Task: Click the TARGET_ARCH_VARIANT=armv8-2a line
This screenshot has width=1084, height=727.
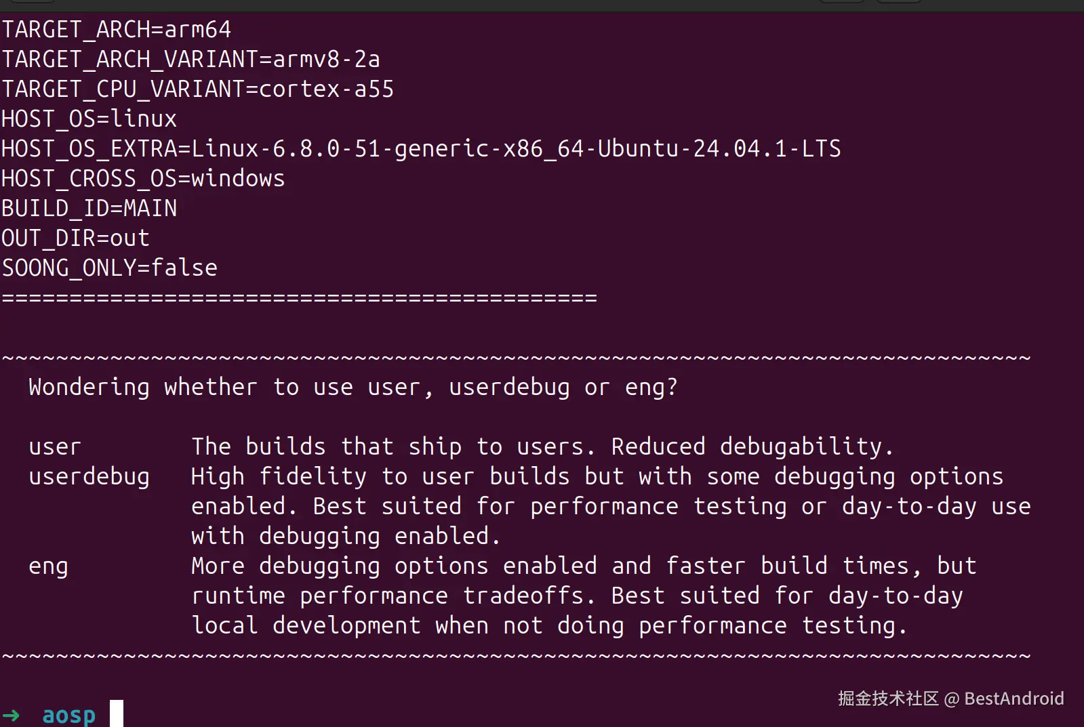Action: point(190,60)
